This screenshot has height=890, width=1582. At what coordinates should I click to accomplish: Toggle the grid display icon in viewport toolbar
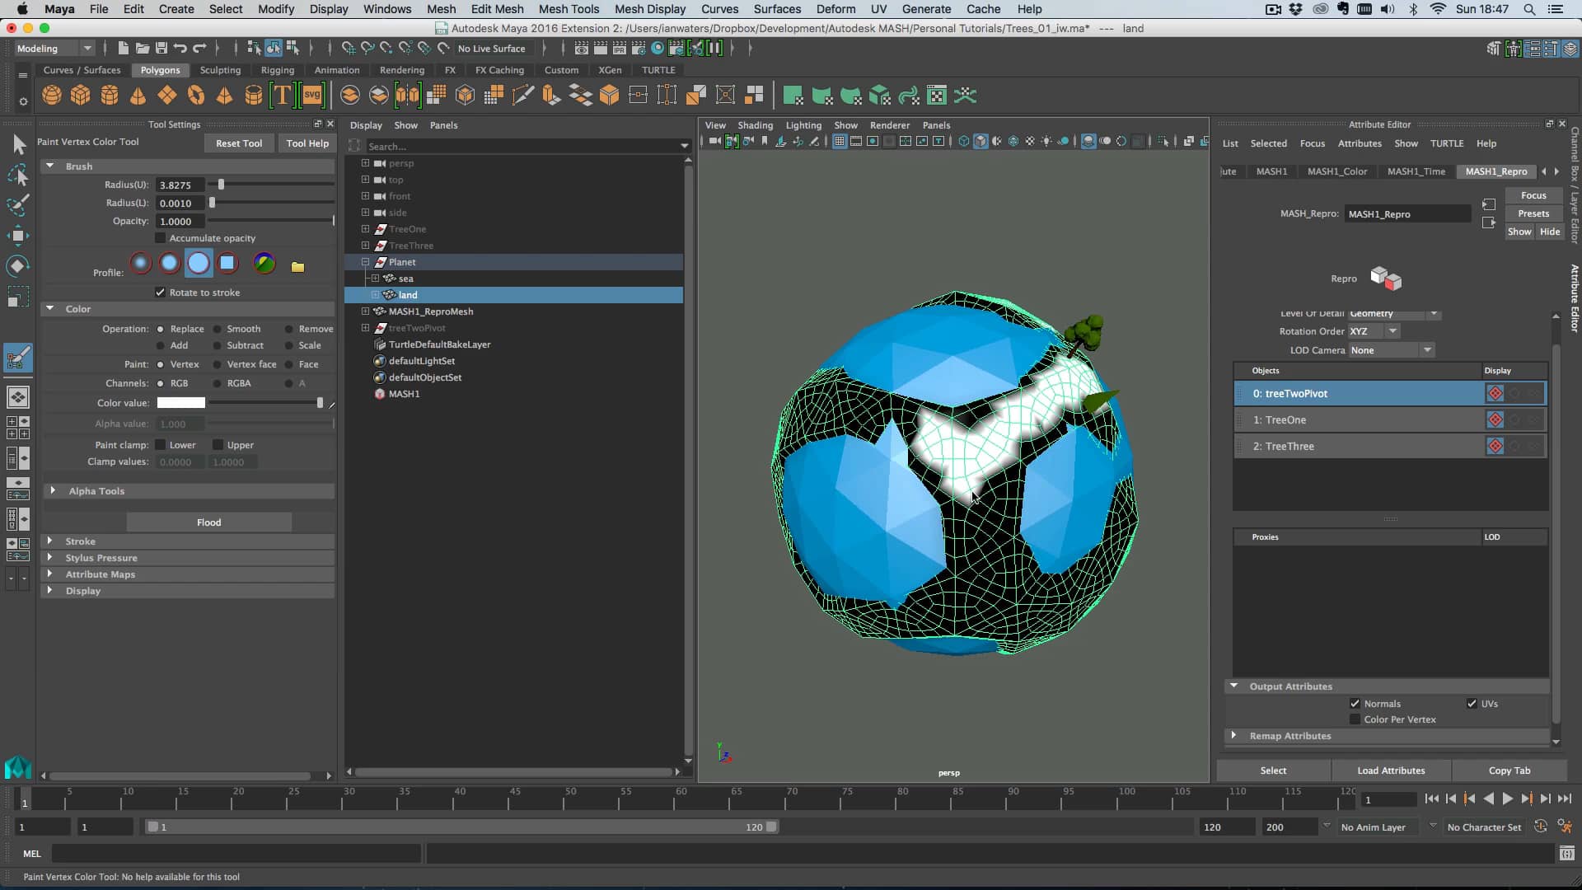(x=840, y=141)
